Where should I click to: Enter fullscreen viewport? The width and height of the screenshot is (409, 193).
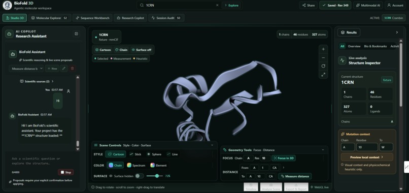(x=323, y=75)
